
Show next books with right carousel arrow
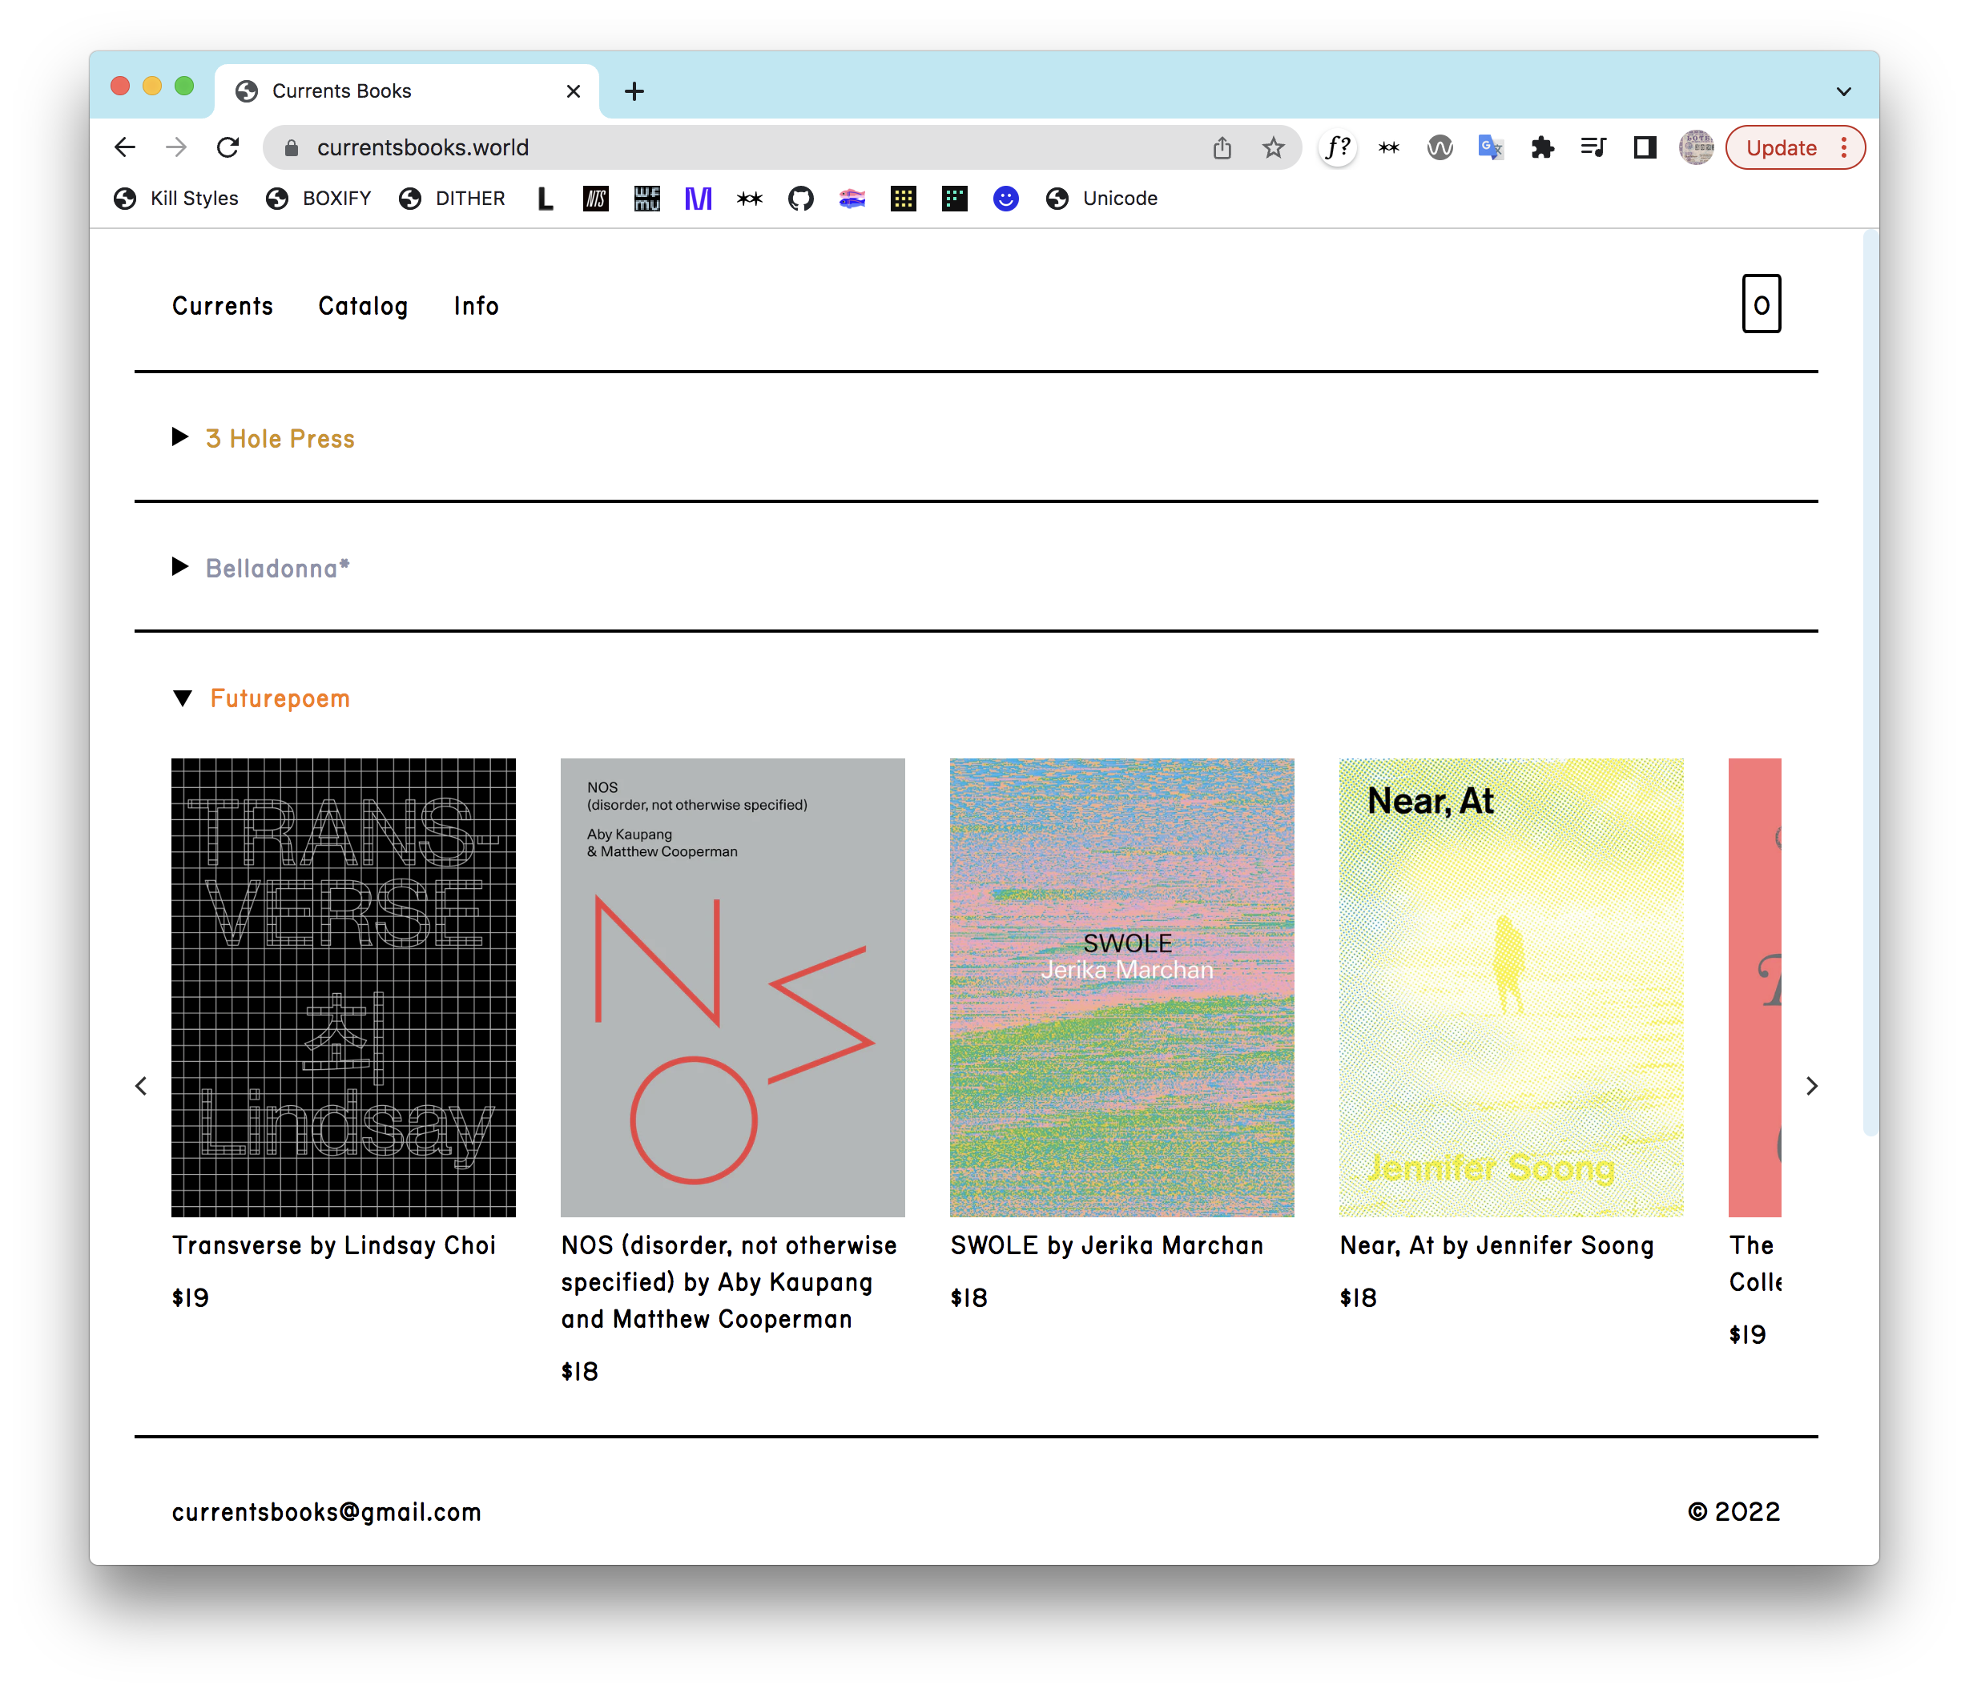[1811, 1086]
